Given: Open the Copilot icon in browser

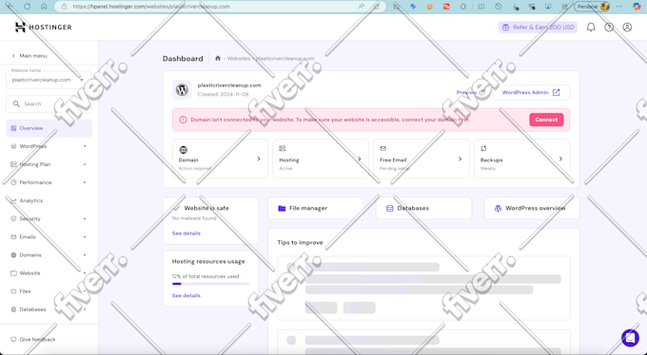Looking at the screenshot, I should coord(637,7).
